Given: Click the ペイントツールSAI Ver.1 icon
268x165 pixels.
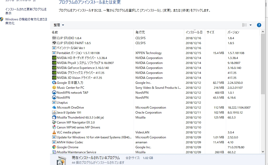Looking at the screenshot, I should (x=54, y=48).
